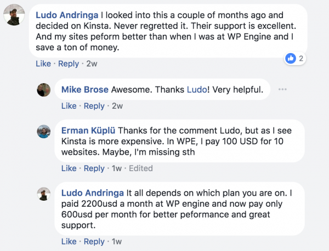Screen dimensions: 329x251
Task: Open Mike Brose's profile name link
Action: (x=85, y=90)
